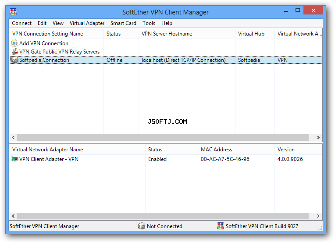
Task: Click the localhost (Direct TCP/IP Connection) cell
Action: click(184, 60)
